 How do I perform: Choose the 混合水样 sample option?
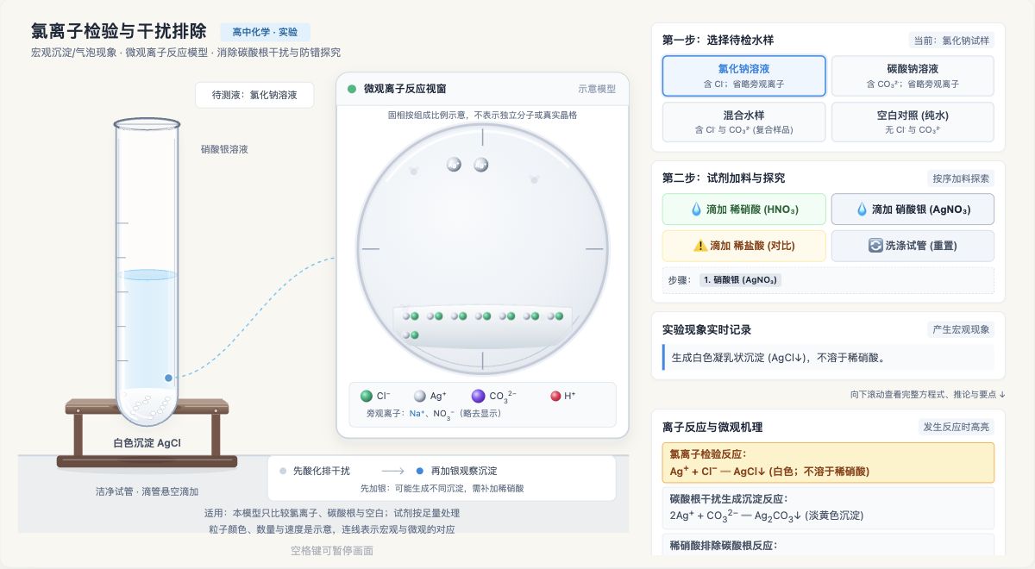point(743,122)
